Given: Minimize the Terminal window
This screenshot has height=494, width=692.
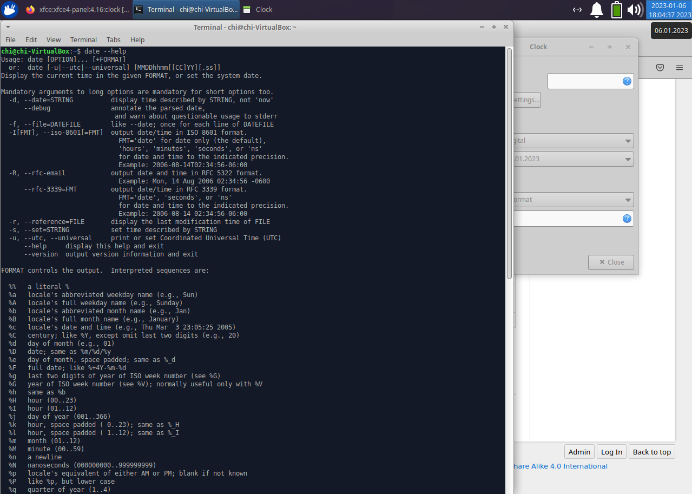Looking at the screenshot, I should point(482,27).
